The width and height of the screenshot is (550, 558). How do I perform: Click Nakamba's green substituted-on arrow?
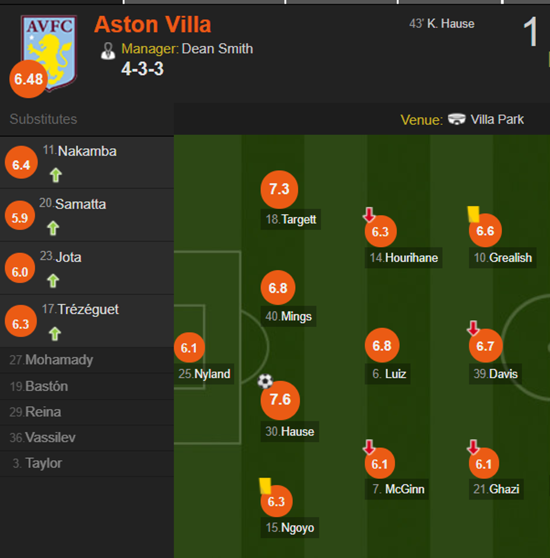pyautogui.click(x=55, y=175)
